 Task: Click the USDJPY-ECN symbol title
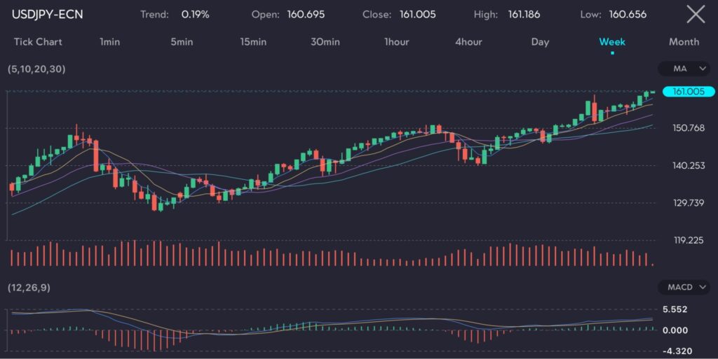pos(47,15)
